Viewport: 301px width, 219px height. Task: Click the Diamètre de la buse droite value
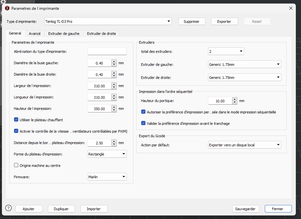tap(99, 74)
